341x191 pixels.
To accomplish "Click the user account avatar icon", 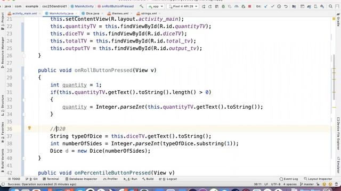I will coord(337,6).
